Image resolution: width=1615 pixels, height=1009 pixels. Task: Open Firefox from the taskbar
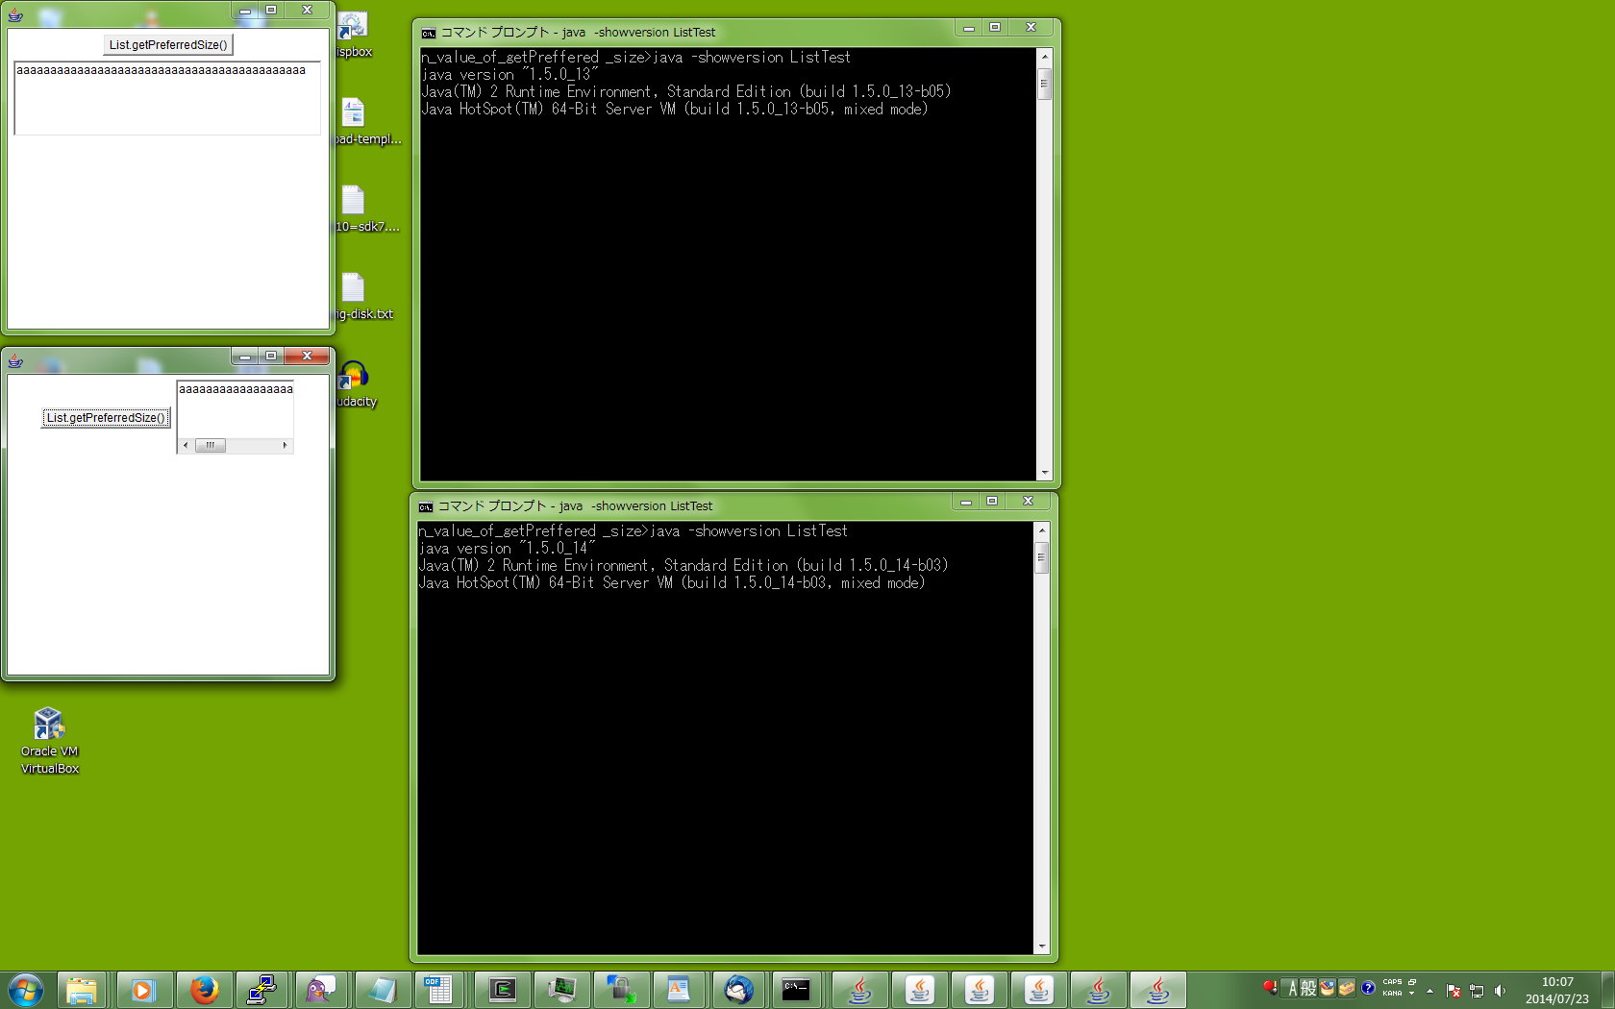[x=203, y=989]
